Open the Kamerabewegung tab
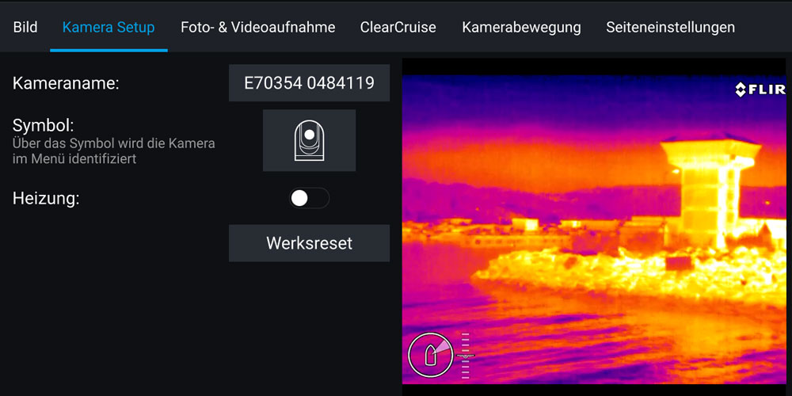 521,27
